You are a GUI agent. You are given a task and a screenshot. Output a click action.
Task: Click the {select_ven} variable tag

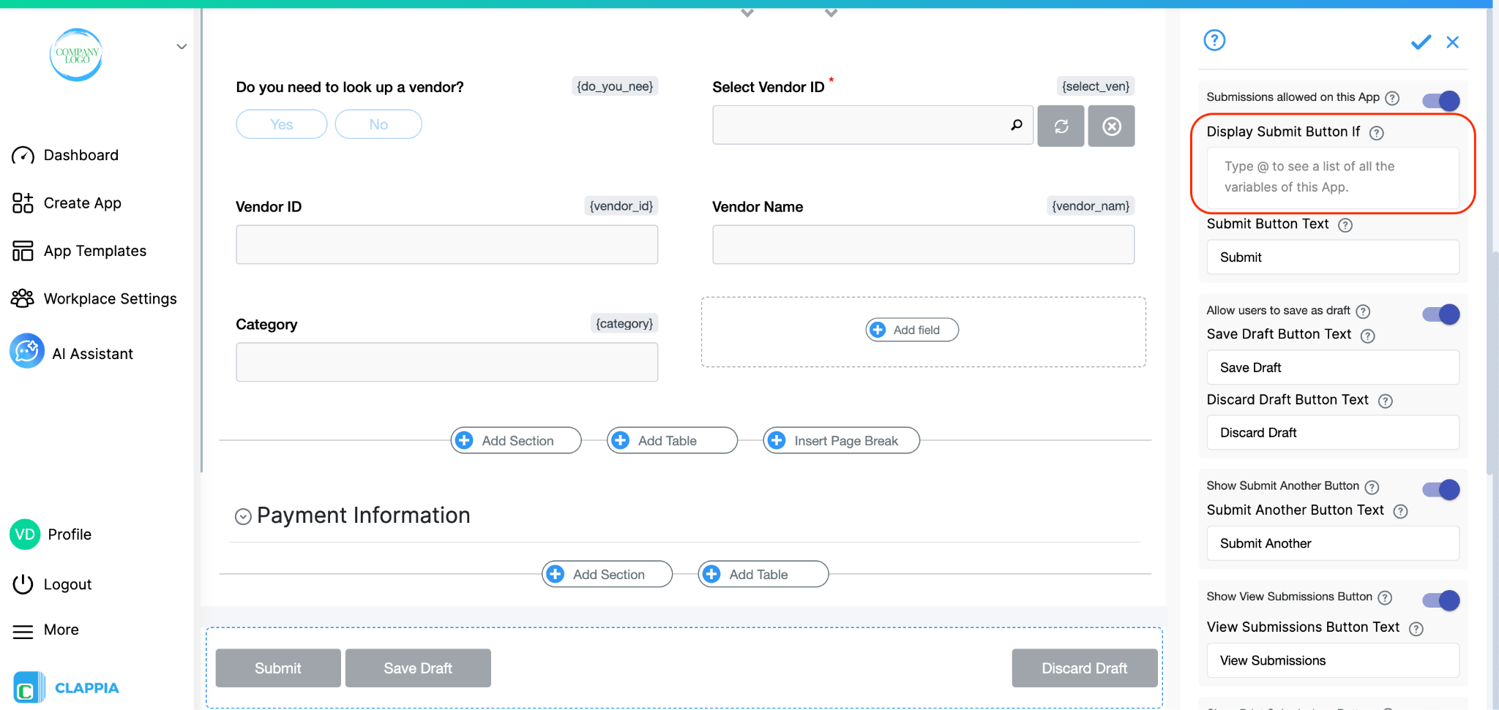1096,86
